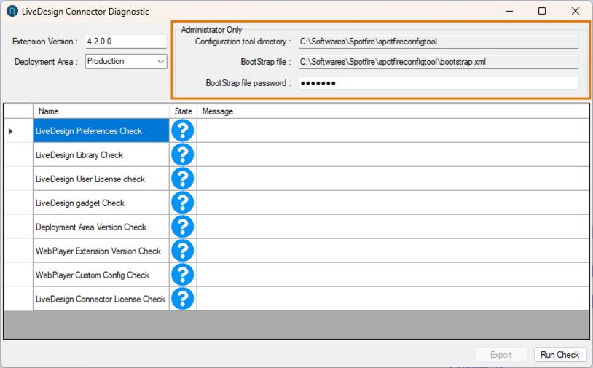Click the LiveDesign app icon in title bar
Viewport: 593px width, 368px height.
tap(12, 12)
